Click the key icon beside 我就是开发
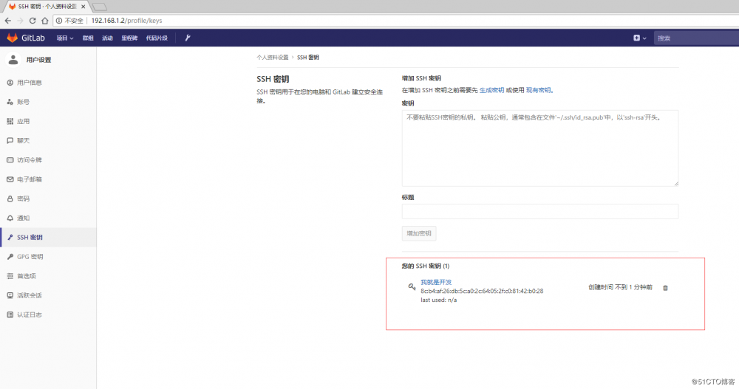Screen dimensions: 739x389 point(412,286)
